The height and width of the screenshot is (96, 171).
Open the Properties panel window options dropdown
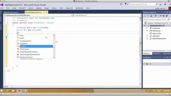click(x=165, y=57)
